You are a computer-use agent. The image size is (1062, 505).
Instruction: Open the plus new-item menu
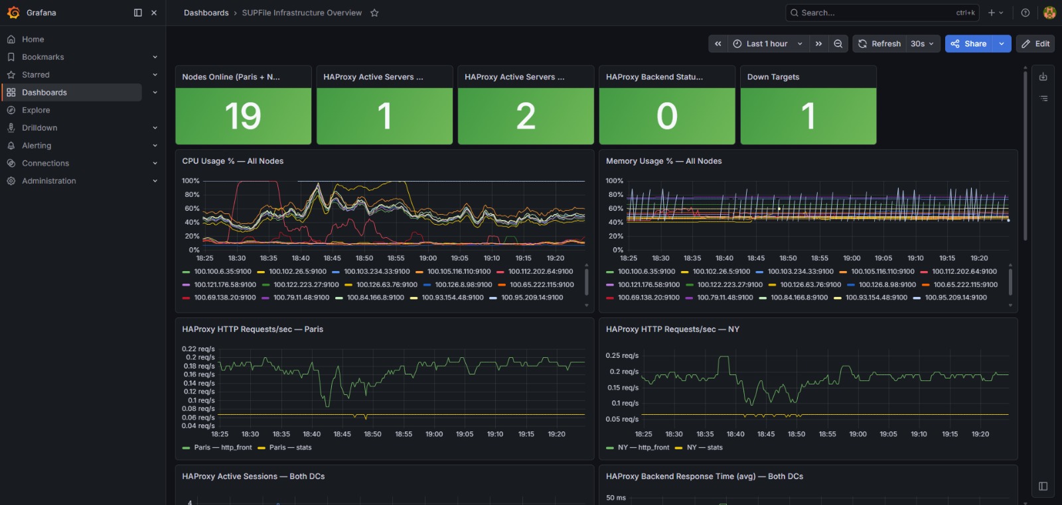(x=996, y=13)
